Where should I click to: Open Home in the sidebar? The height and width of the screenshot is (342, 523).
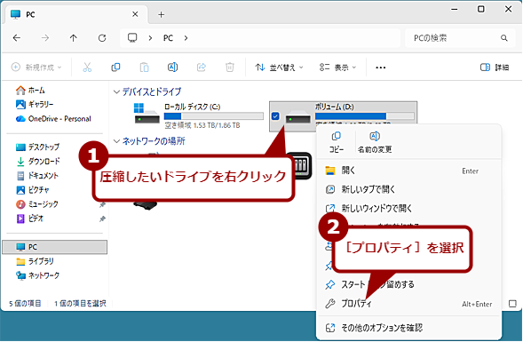coord(30,90)
